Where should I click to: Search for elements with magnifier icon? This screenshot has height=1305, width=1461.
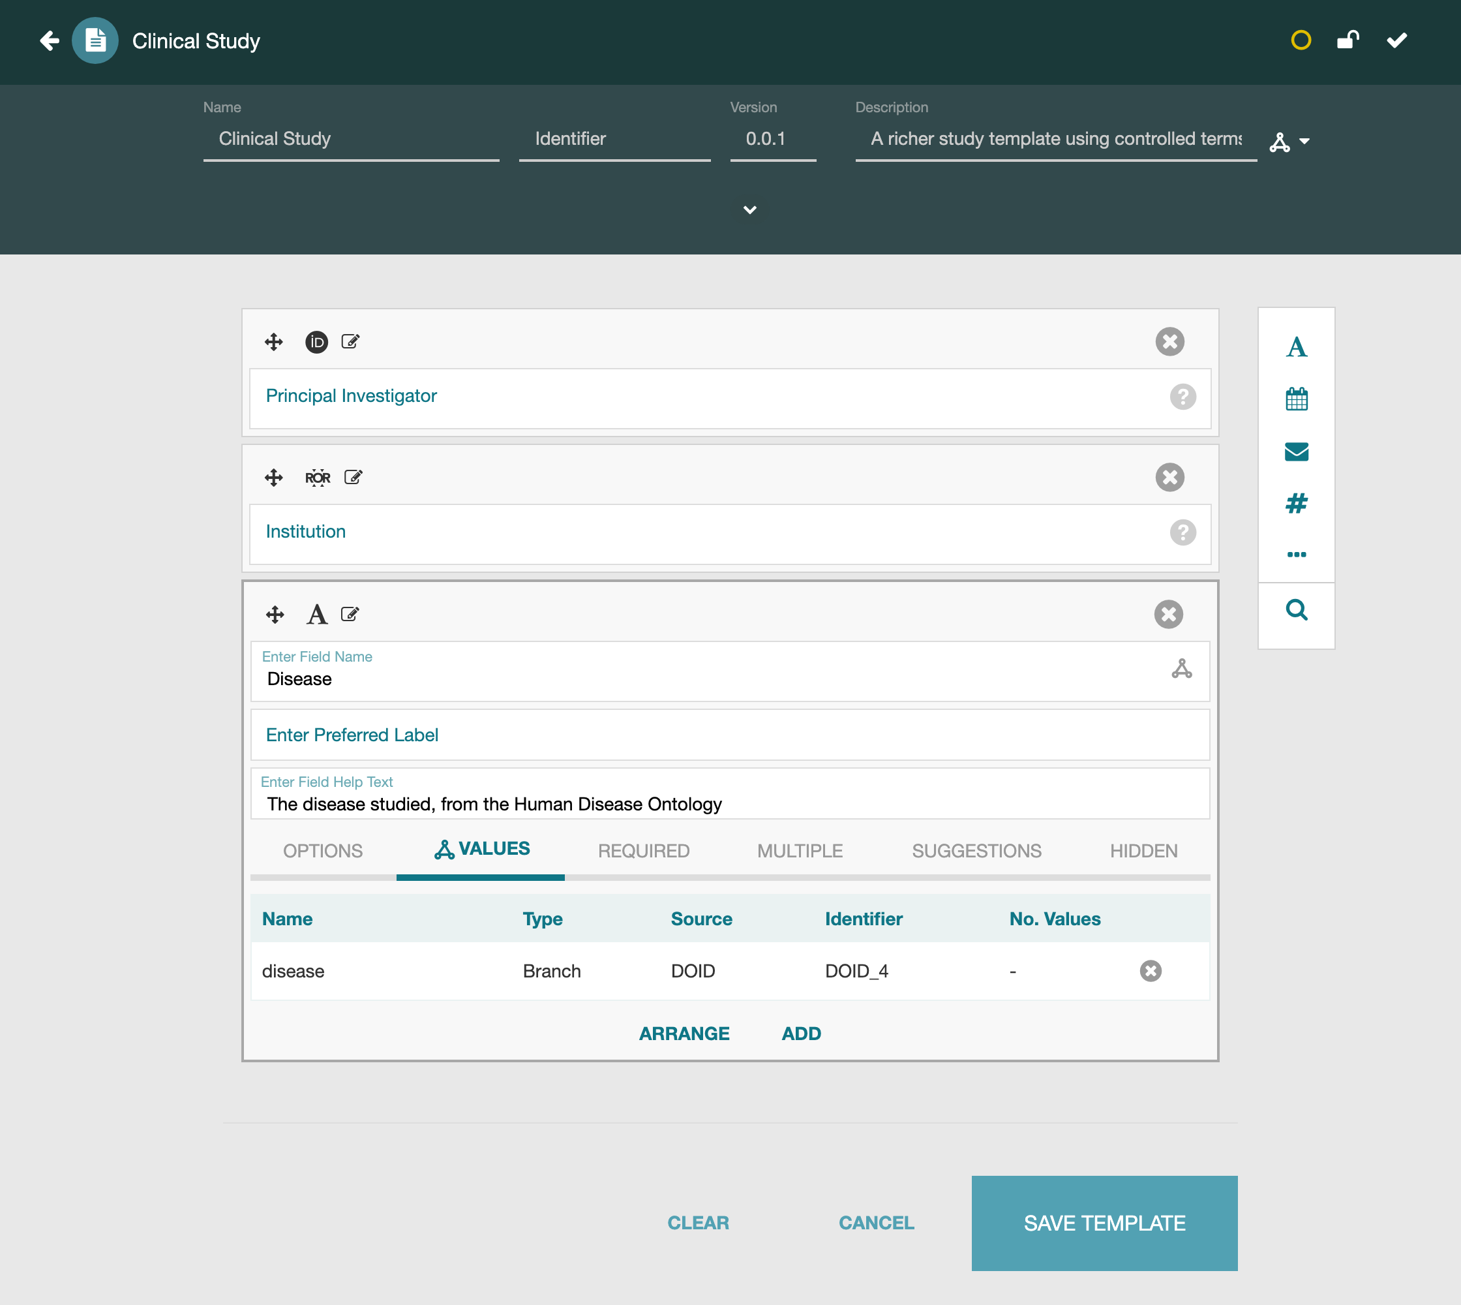coord(1296,610)
